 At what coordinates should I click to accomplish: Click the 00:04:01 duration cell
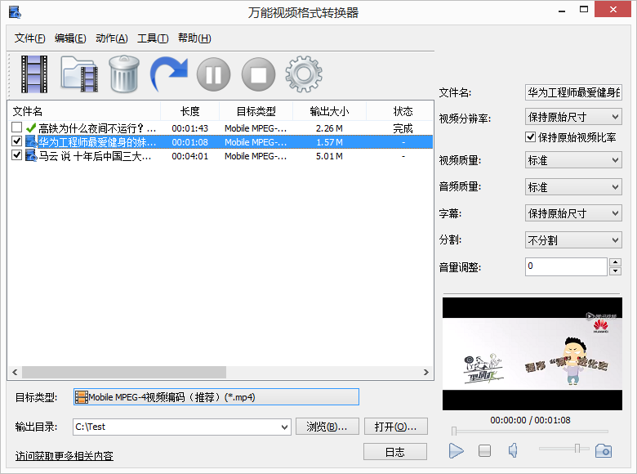(189, 156)
